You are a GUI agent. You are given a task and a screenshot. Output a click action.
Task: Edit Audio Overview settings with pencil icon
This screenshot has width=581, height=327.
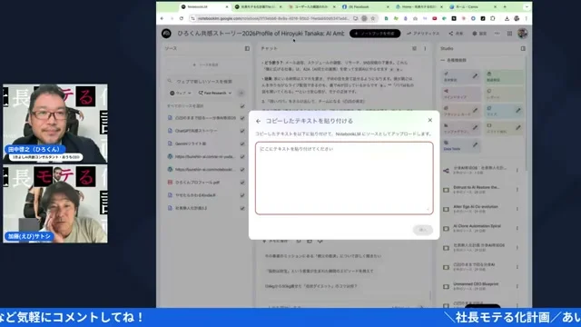[x=476, y=76]
